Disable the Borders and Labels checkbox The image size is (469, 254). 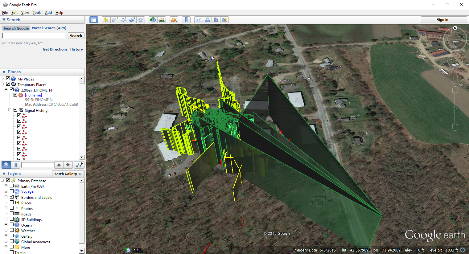click(12, 197)
